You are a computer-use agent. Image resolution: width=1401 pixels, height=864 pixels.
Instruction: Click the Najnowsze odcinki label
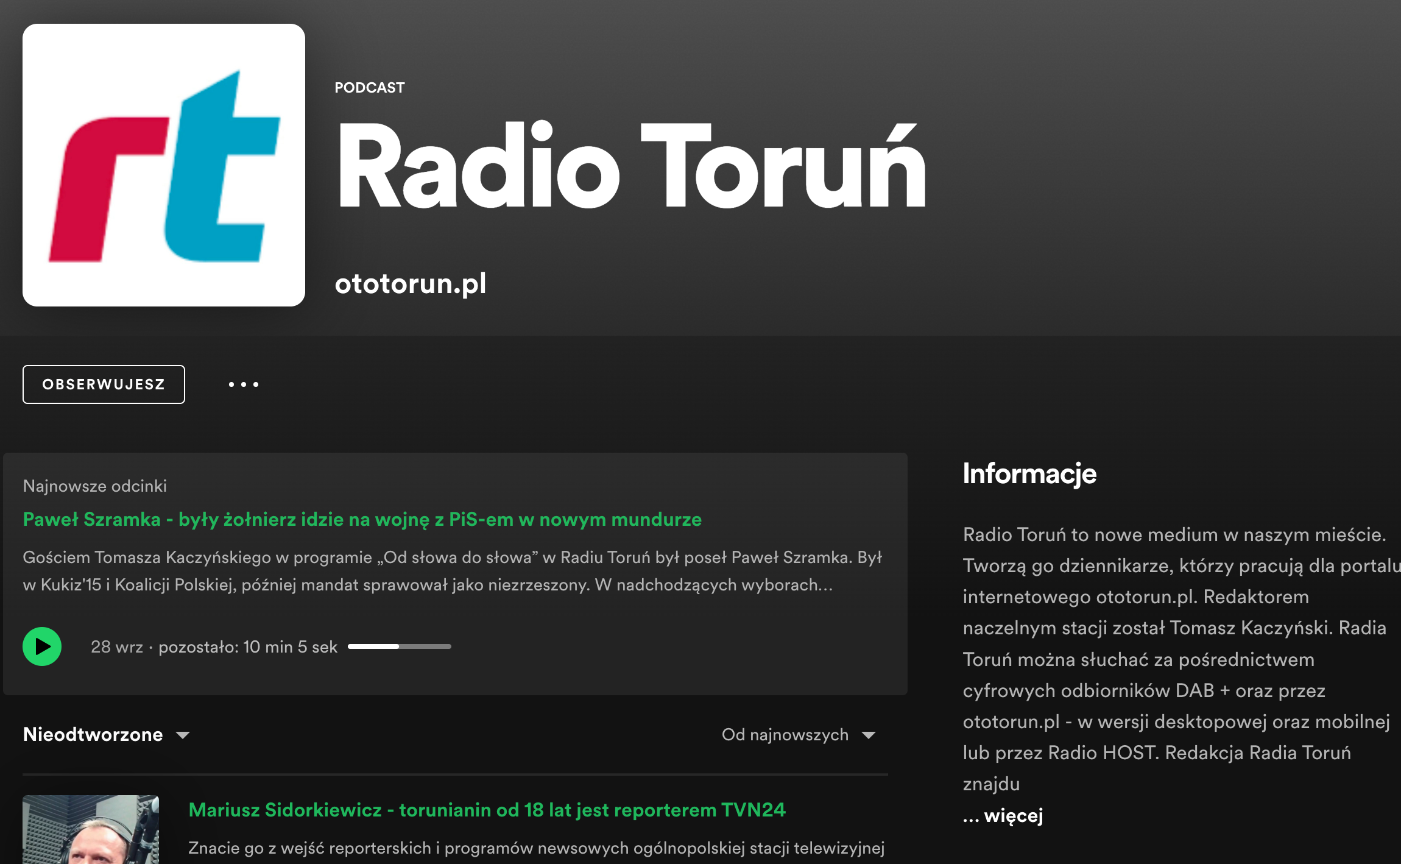tap(95, 486)
